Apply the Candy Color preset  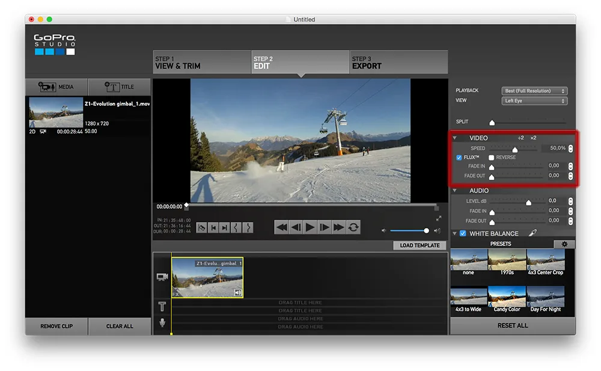coord(507,299)
